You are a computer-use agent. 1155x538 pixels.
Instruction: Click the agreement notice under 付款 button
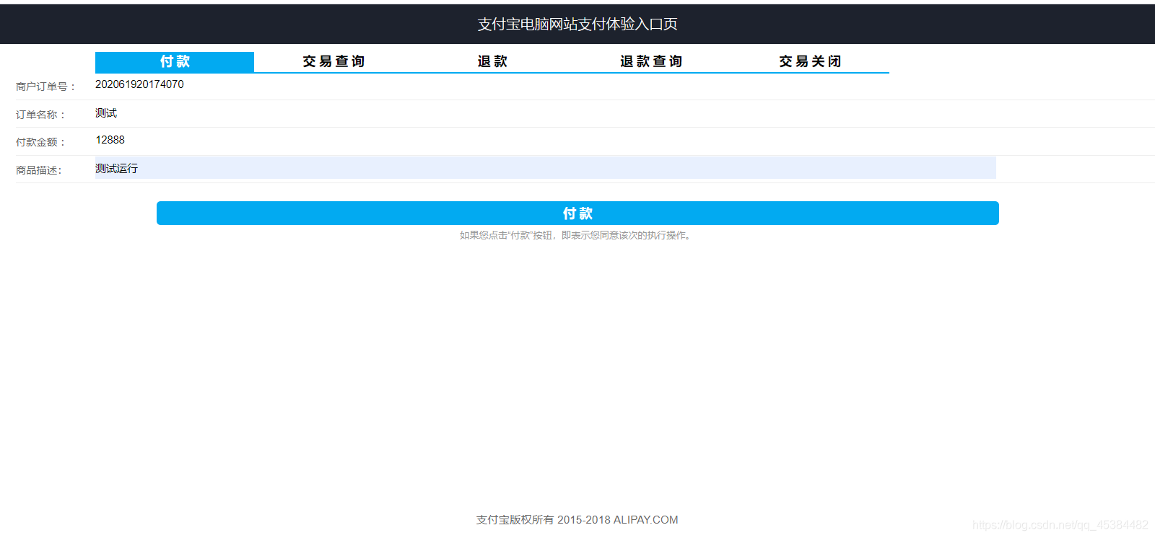point(577,235)
